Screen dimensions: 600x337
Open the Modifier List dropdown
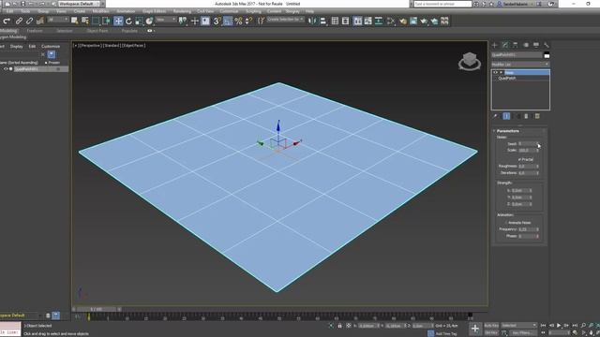[520, 65]
